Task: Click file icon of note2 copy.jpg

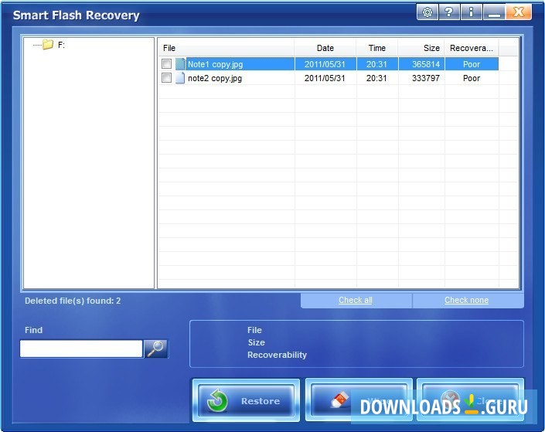Action: click(x=180, y=78)
